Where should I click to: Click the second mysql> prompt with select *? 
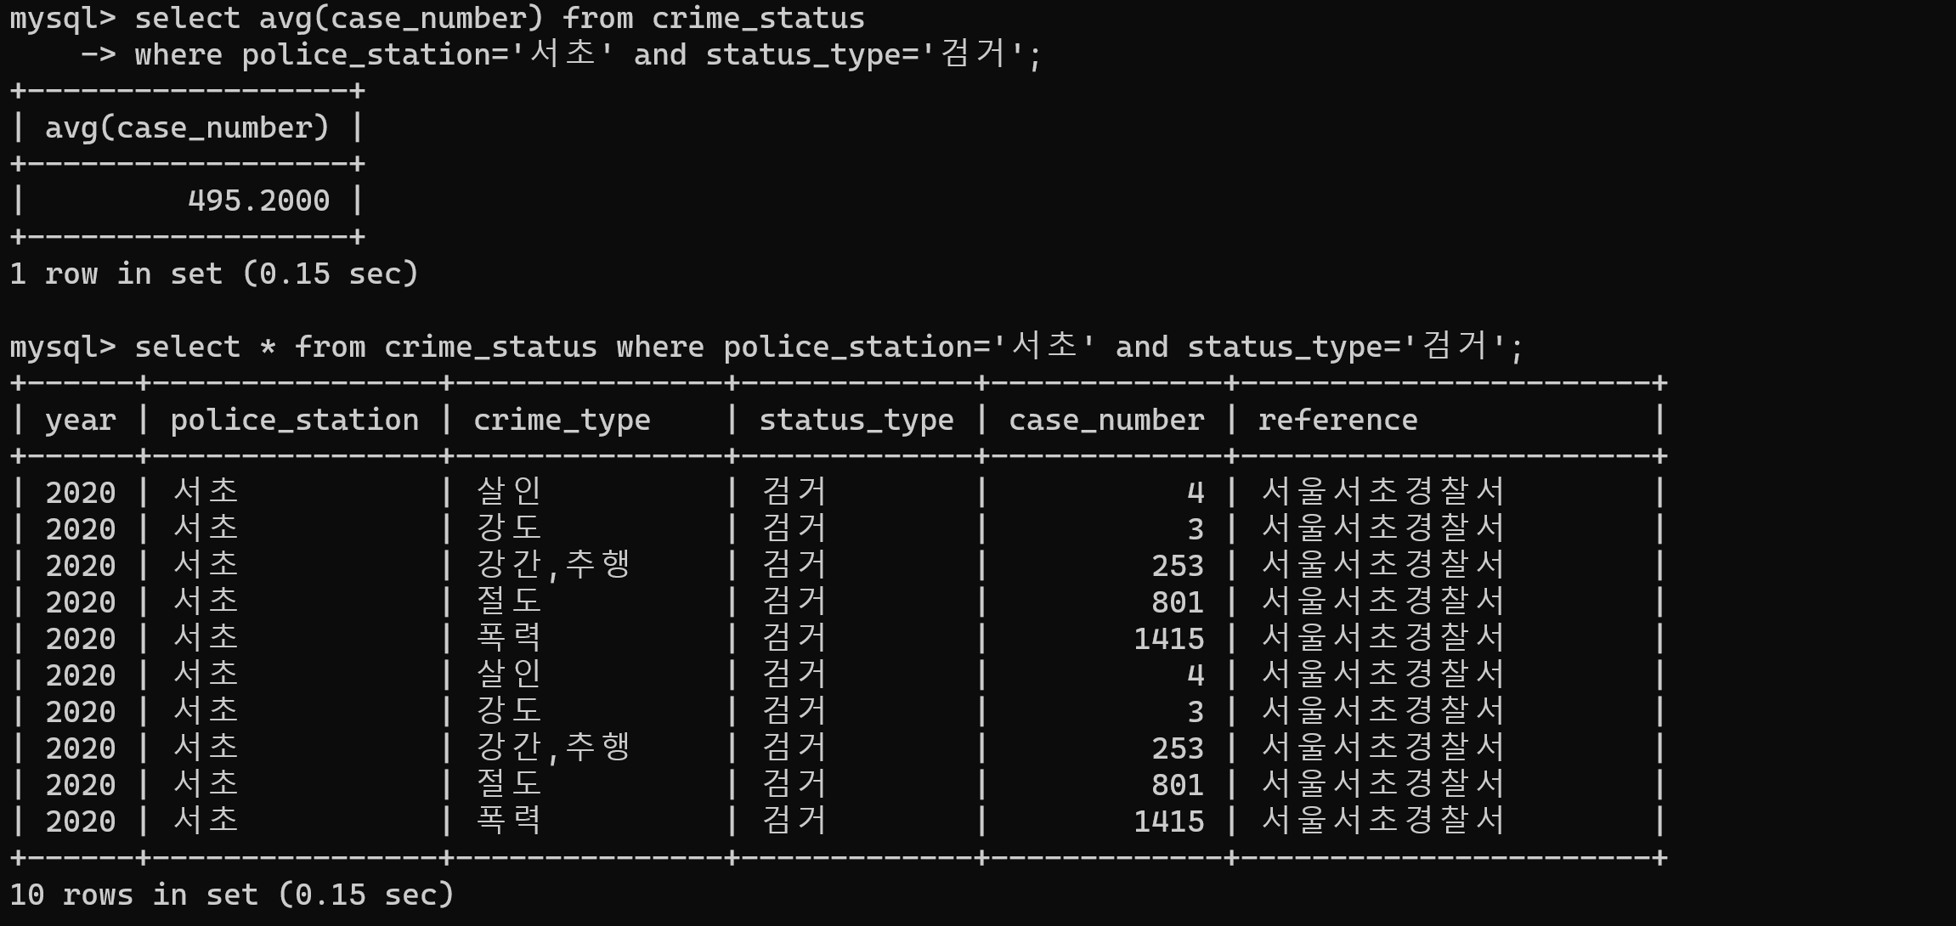pyautogui.click(x=62, y=347)
